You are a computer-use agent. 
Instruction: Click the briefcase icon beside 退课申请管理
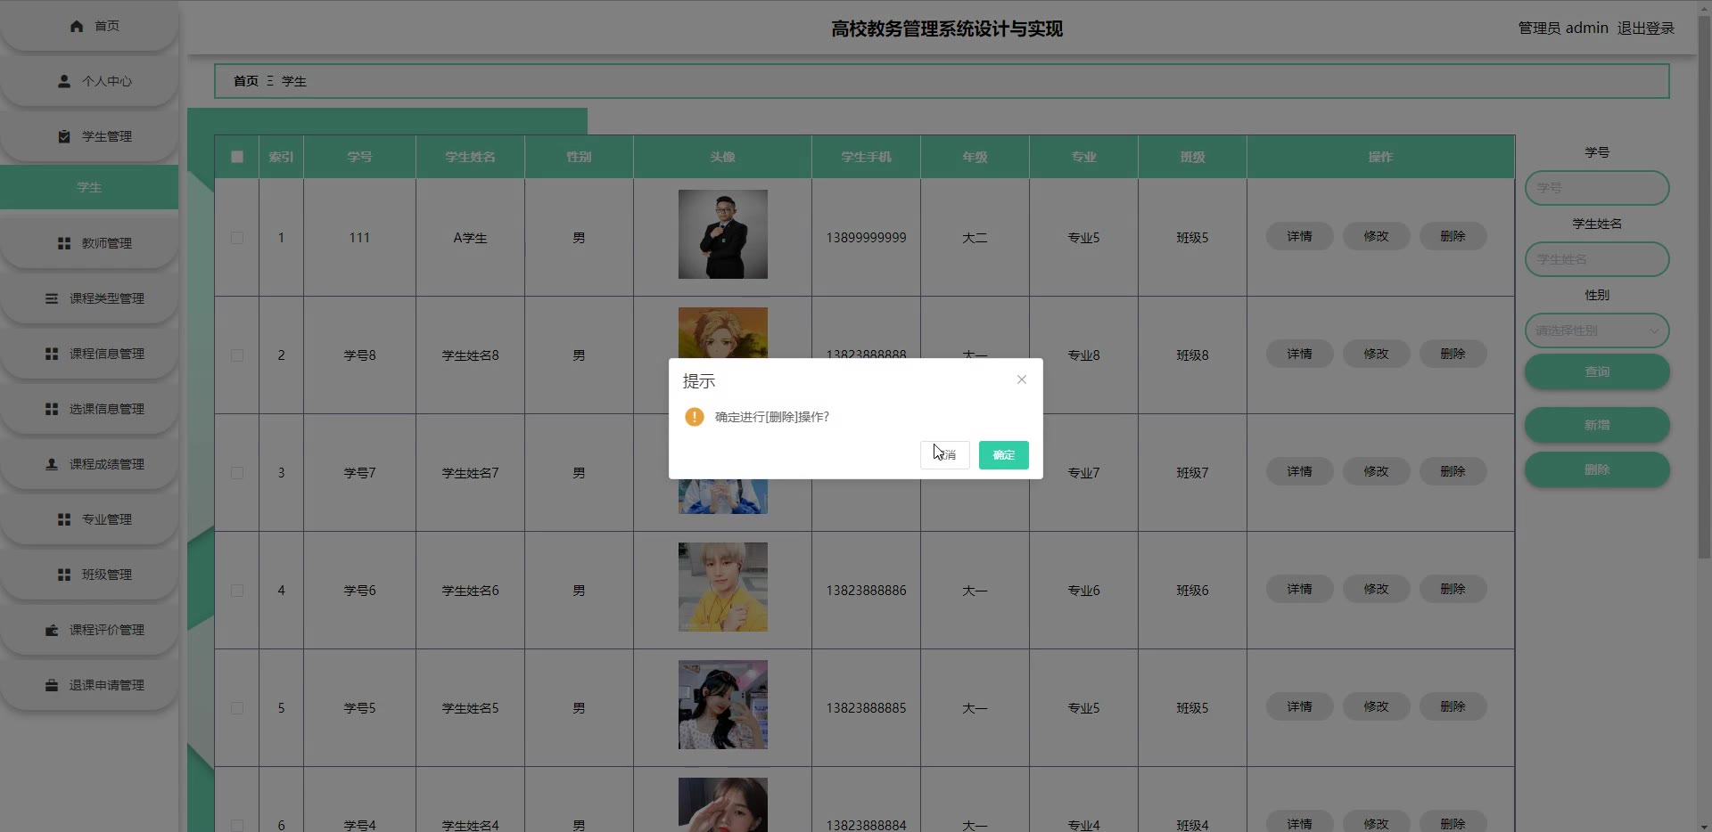(x=52, y=685)
